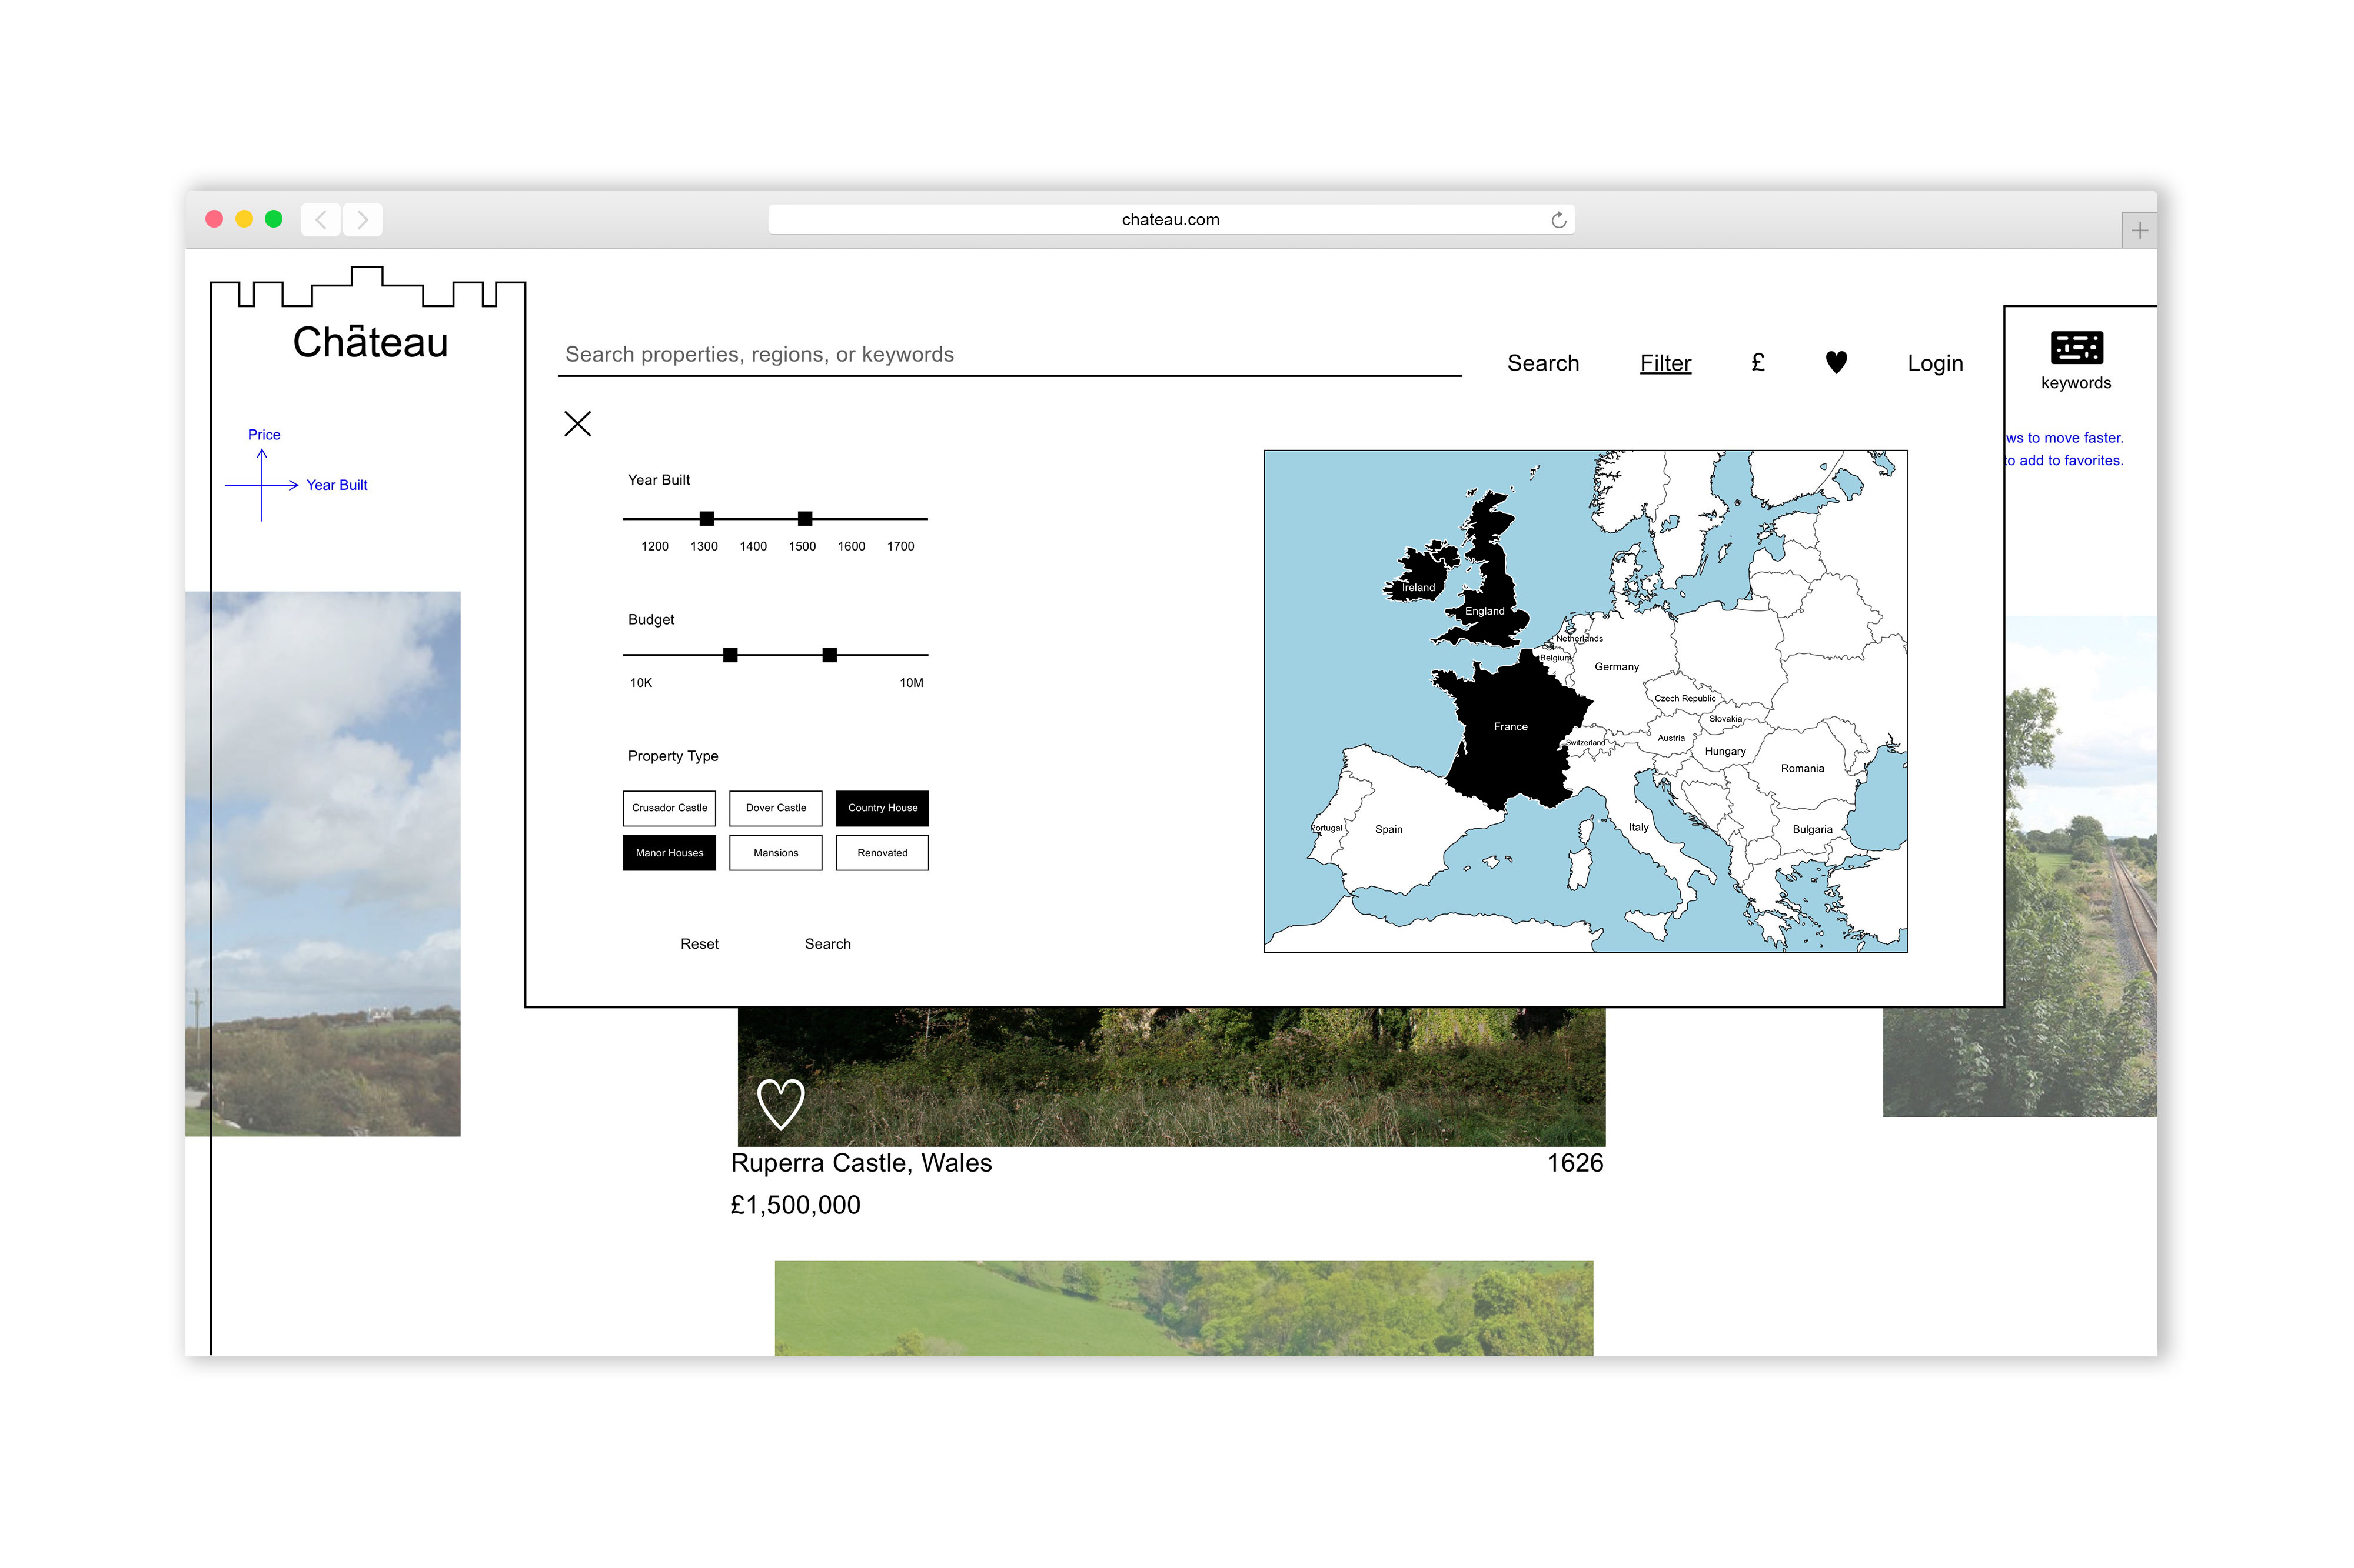2354x1568 pixels.
Task: Enable Crusador Castle property type
Action: [x=669, y=808]
